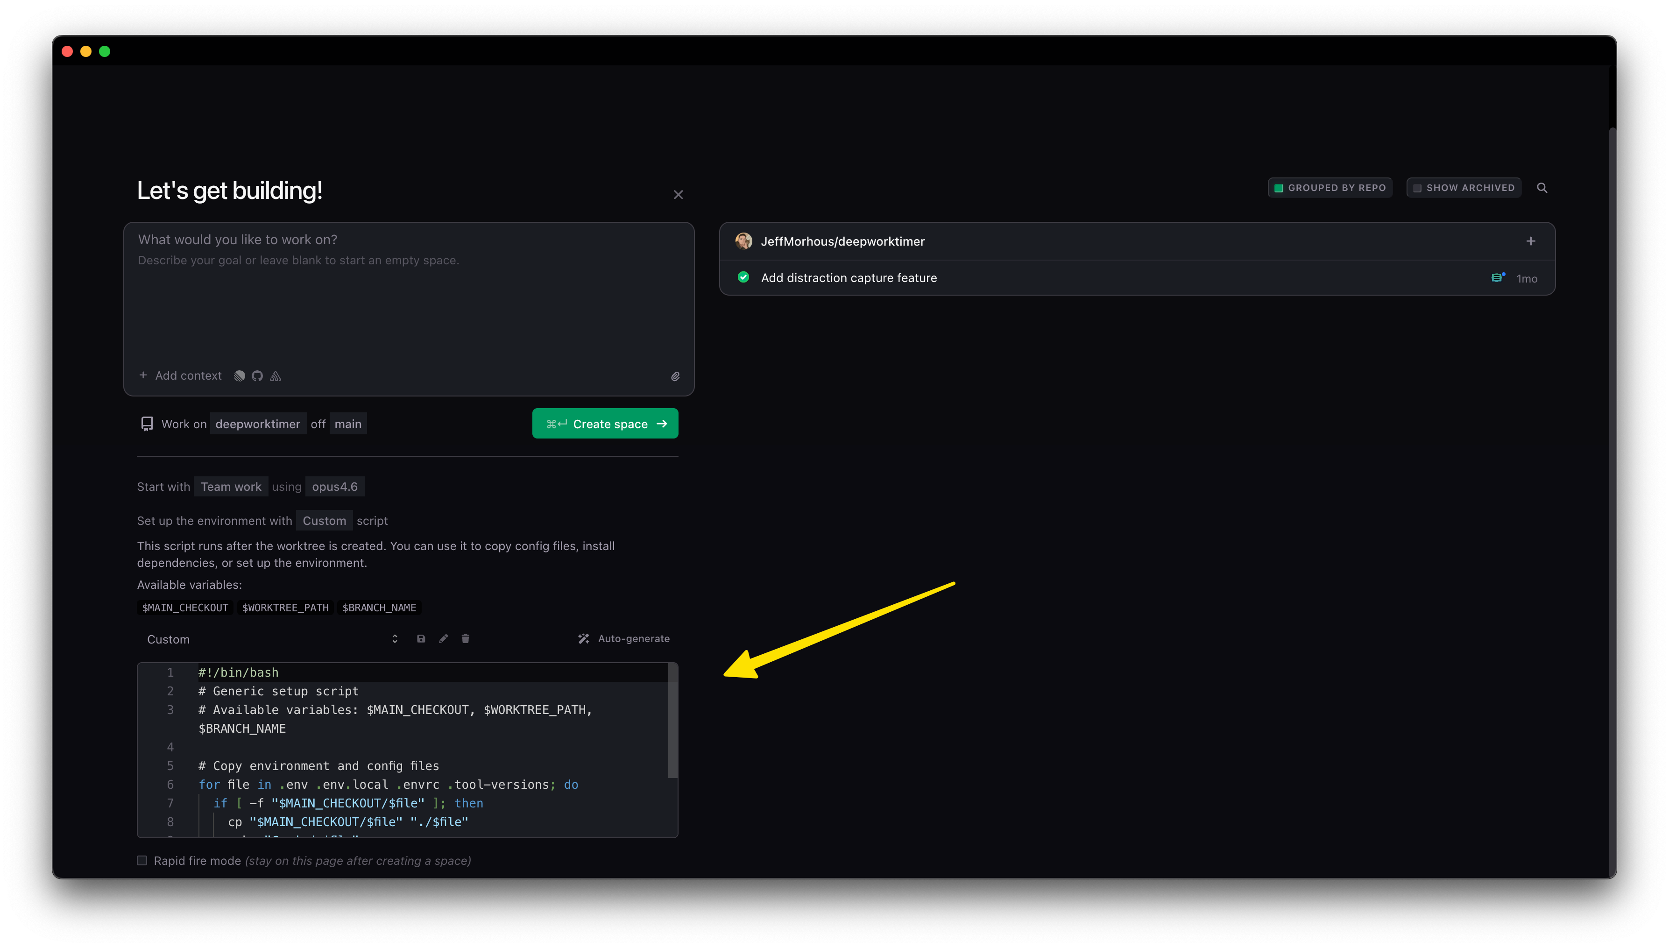The width and height of the screenshot is (1669, 948).
Task: Open the opus4.6 model dropdown
Action: pyautogui.click(x=334, y=486)
